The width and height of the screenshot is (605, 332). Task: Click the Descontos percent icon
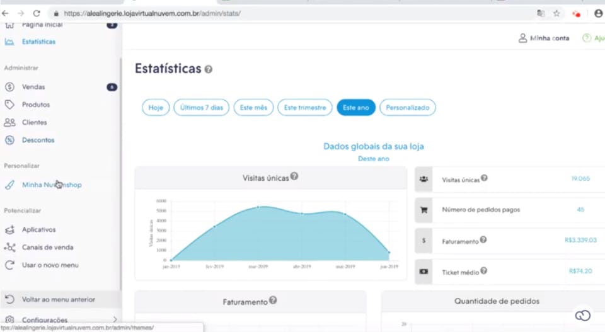coord(9,140)
